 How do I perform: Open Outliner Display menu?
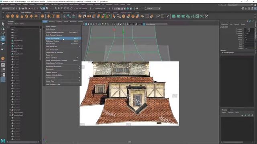point(10,24)
